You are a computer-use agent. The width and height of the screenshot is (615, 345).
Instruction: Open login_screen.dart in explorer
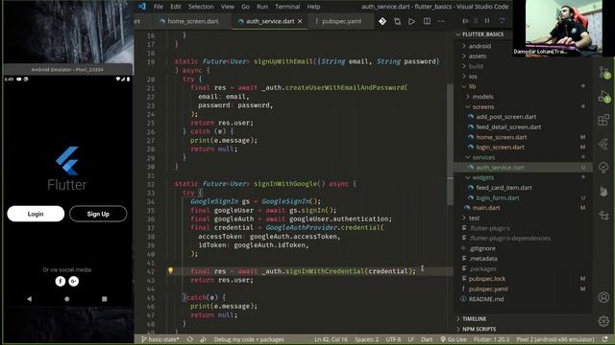point(500,148)
